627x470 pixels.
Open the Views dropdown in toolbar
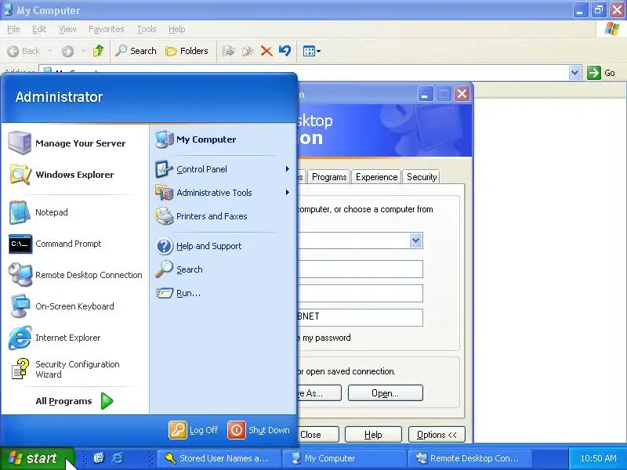311,51
